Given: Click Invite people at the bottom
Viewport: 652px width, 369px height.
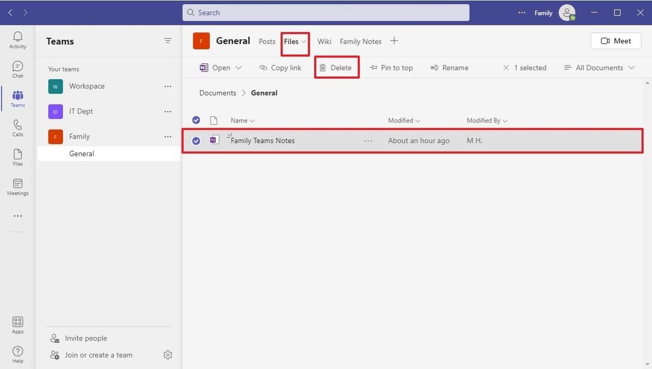Looking at the screenshot, I should click(85, 338).
